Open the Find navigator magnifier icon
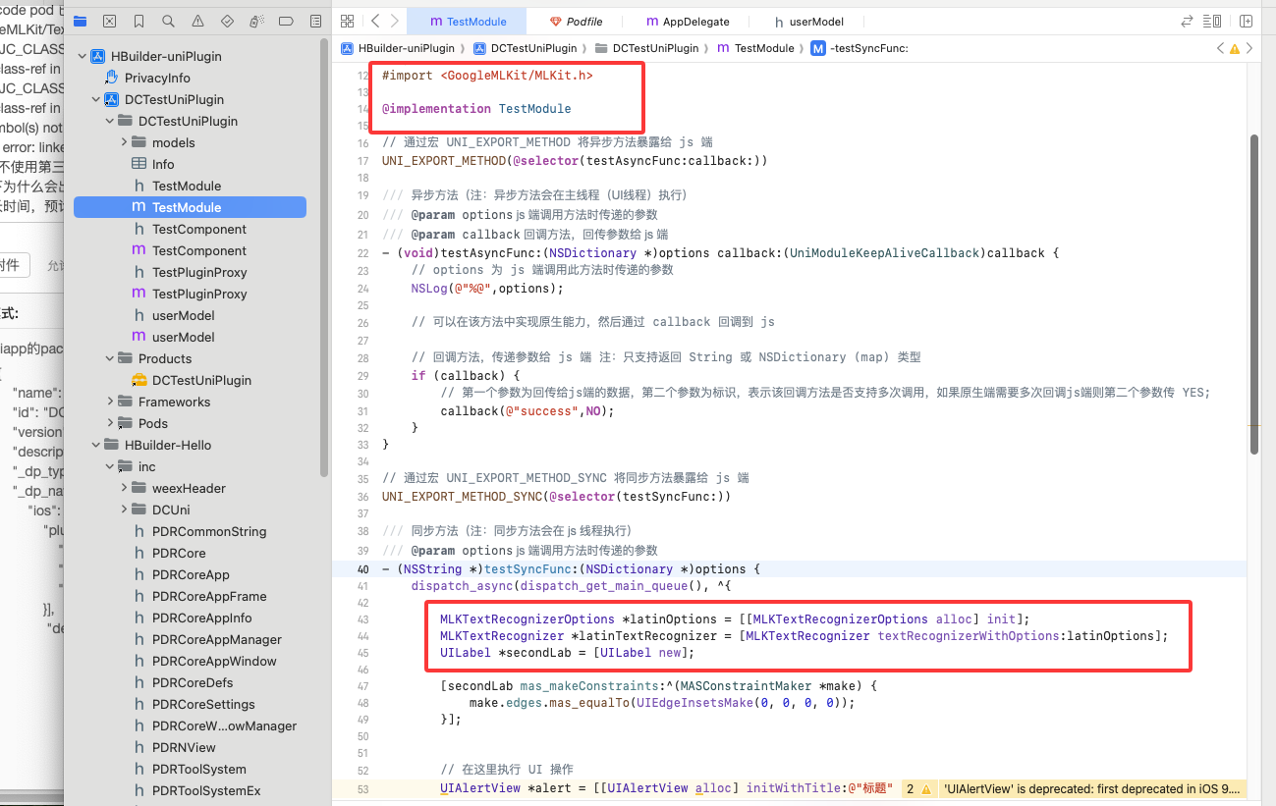1276x806 pixels. coord(168,21)
